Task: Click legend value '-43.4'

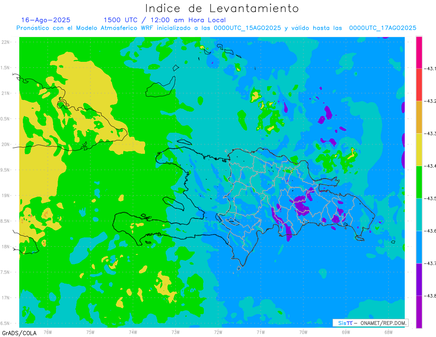Action: coord(429,166)
